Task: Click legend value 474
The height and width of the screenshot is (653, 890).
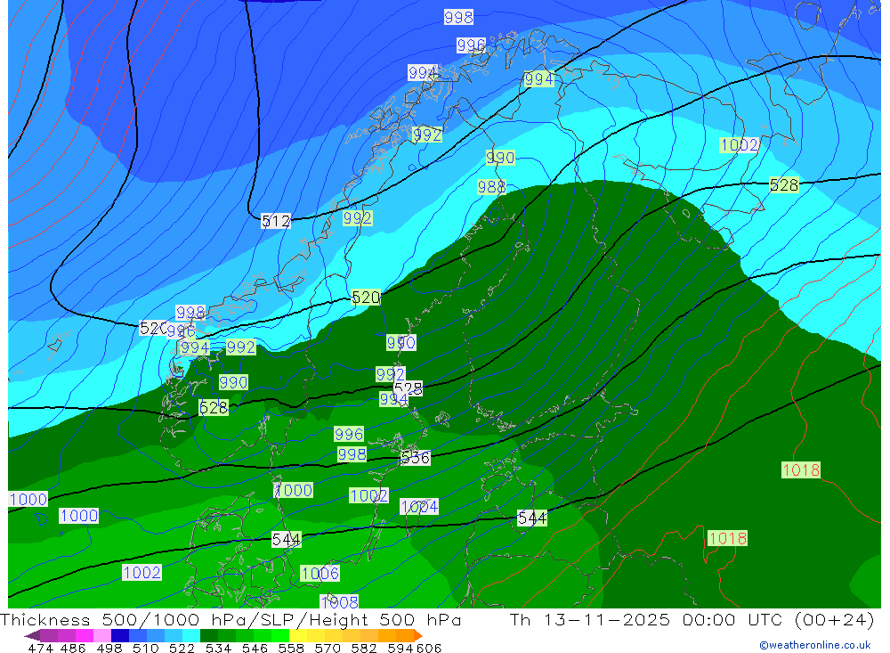Action: tap(40, 648)
